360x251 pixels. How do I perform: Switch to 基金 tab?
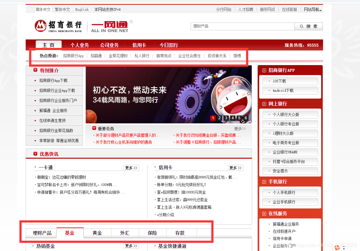coord(70,233)
